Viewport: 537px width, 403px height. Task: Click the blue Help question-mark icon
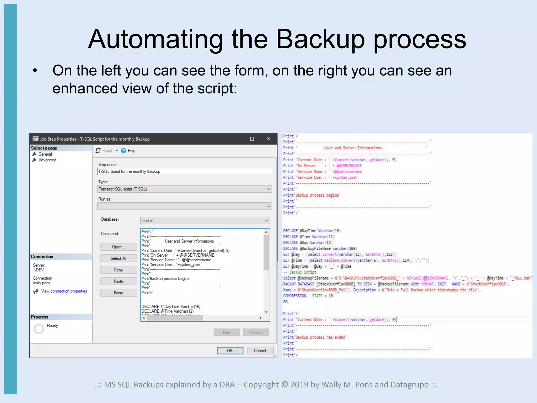[123, 151]
